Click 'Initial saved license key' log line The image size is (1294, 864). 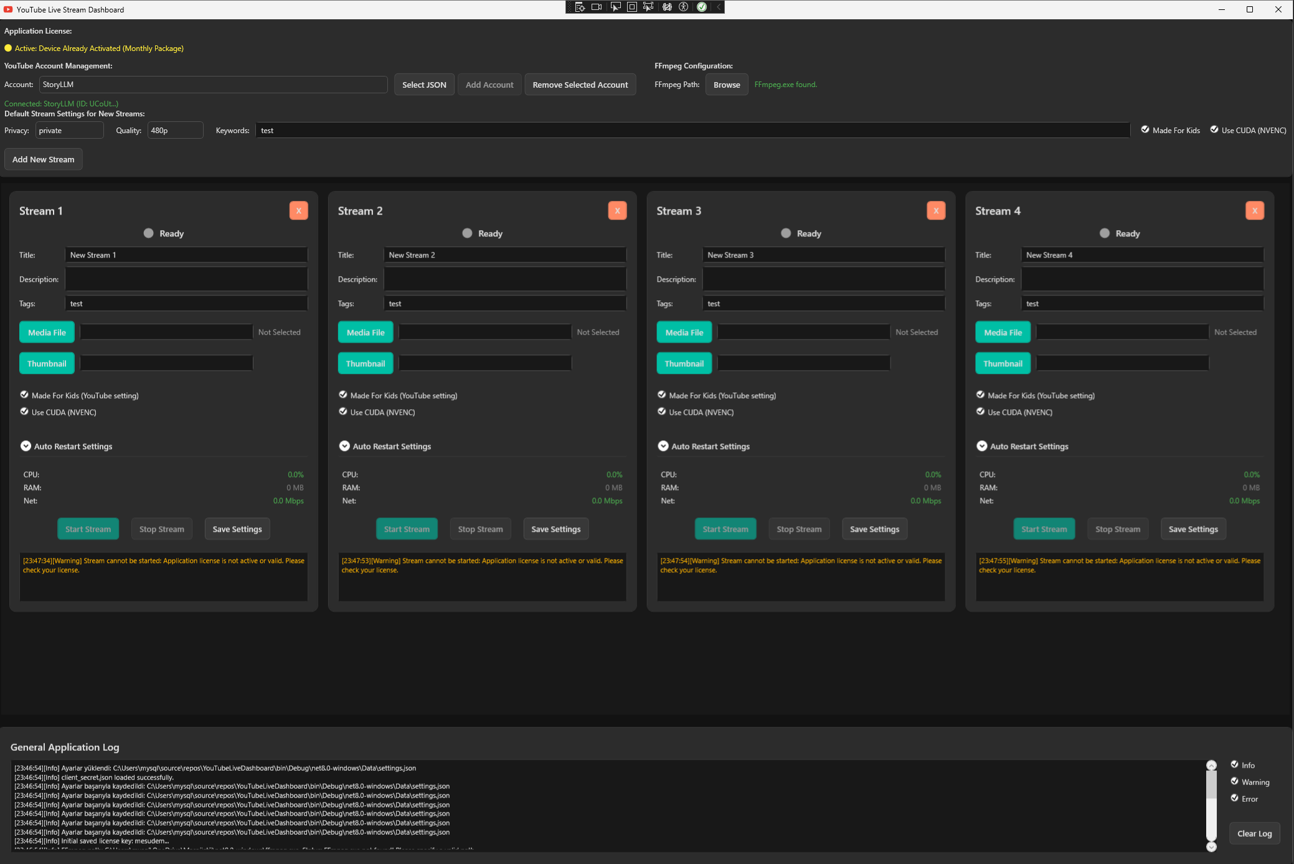click(92, 841)
